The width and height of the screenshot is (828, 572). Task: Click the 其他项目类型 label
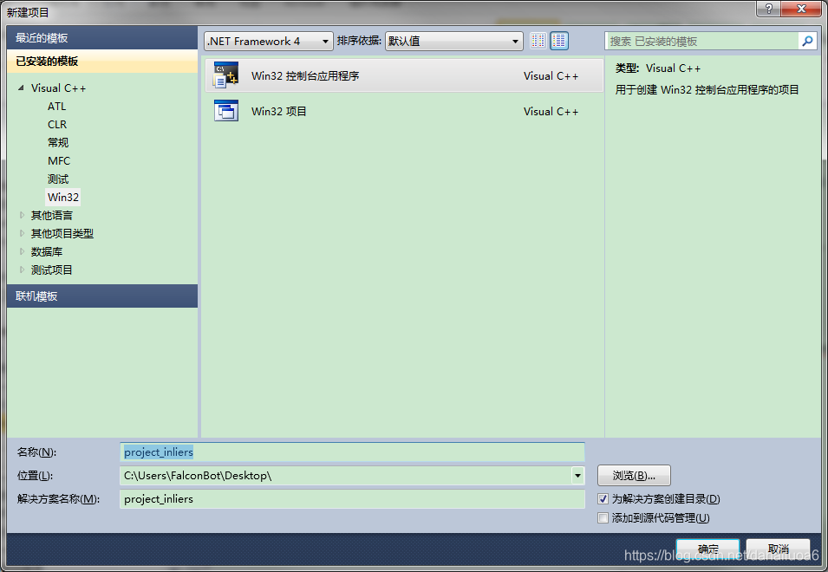click(x=62, y=233)
